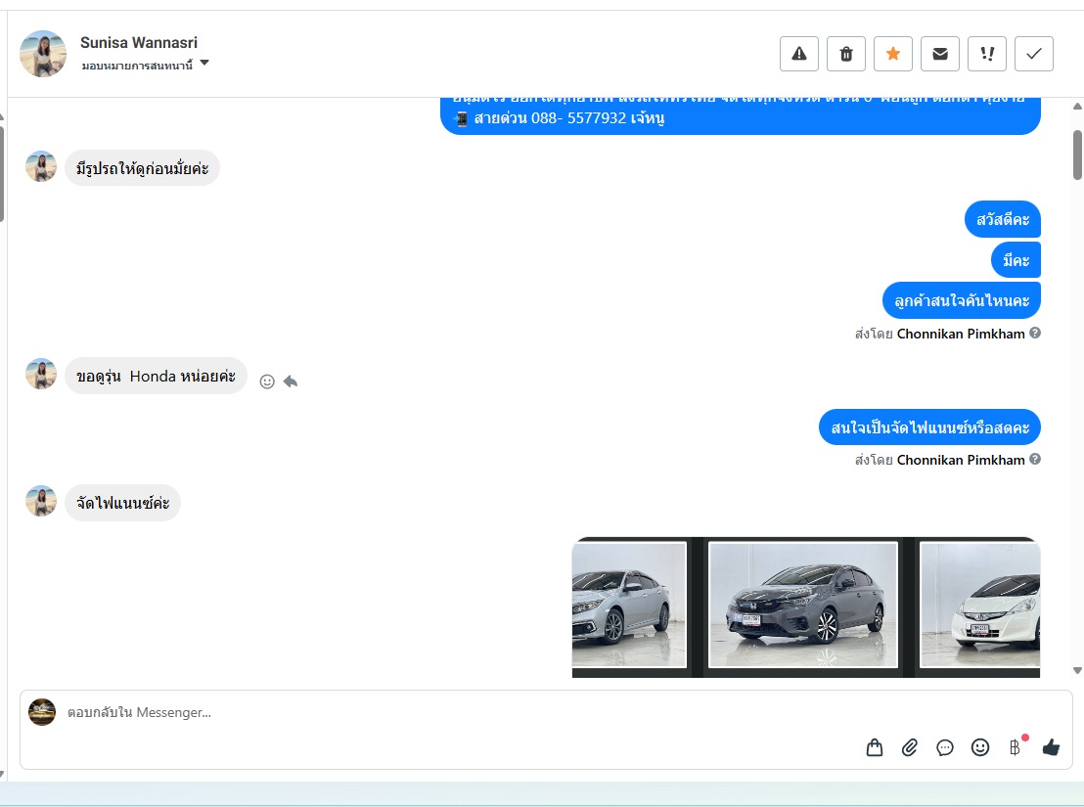This screenshot has height=807, width=1084.
Task: Open saved replies speech bubble icon
Action: coord(945,747)
